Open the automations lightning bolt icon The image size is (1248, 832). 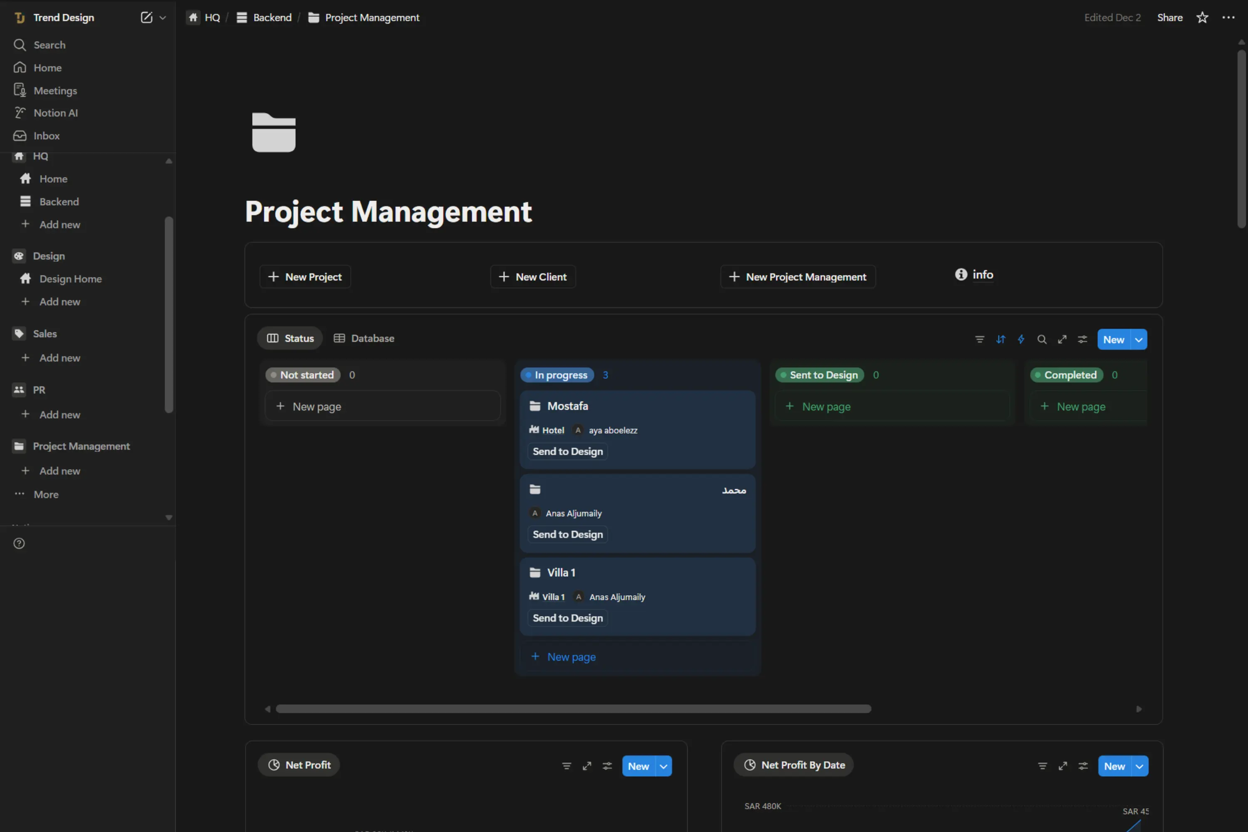tap(1021, 339)
